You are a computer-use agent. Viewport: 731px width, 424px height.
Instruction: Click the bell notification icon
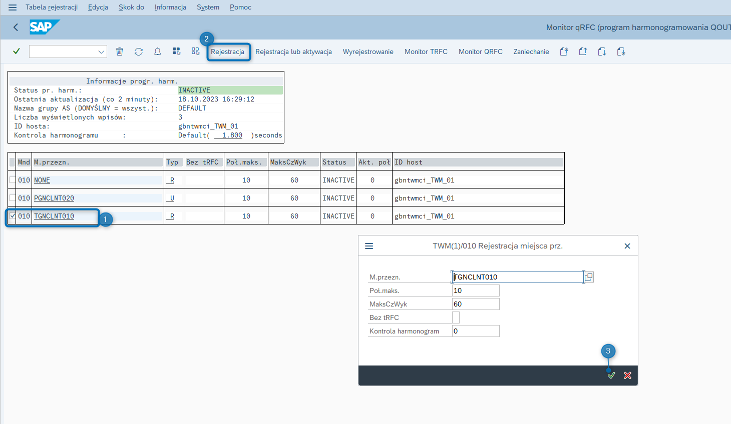point(158,51)
